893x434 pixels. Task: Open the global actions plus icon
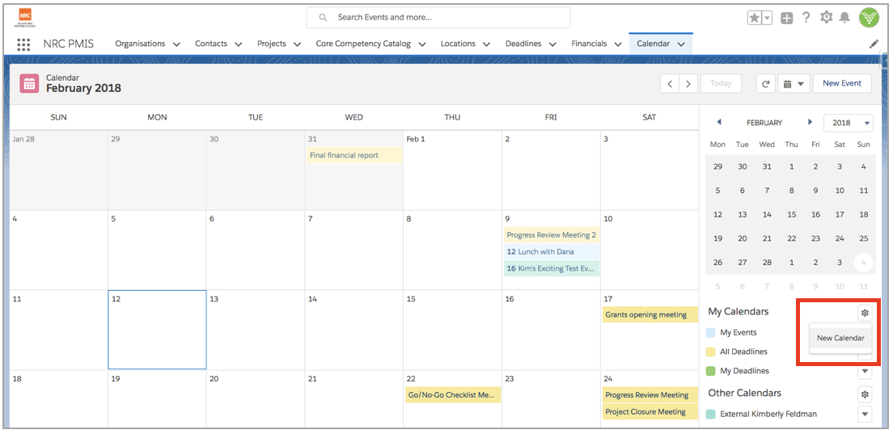coord(786,19)
